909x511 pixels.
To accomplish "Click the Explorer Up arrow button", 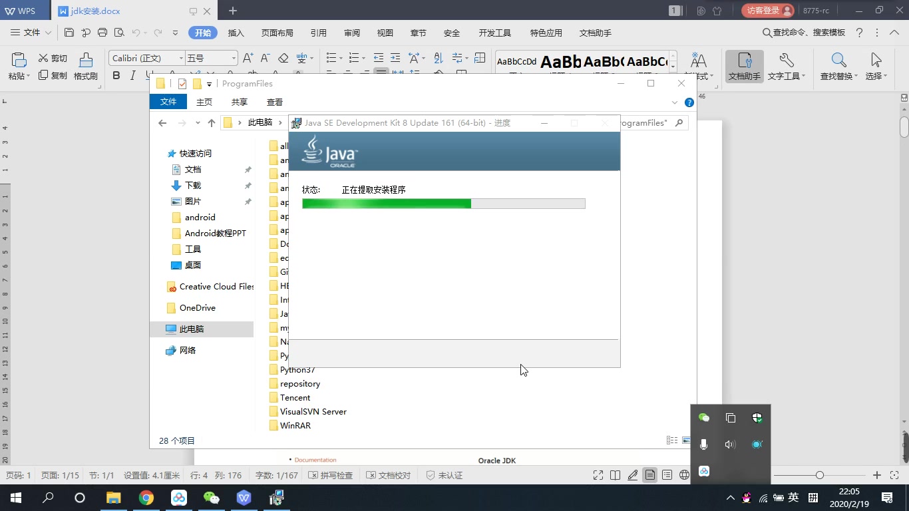I will pyautogui.click(x=212, y=122).
